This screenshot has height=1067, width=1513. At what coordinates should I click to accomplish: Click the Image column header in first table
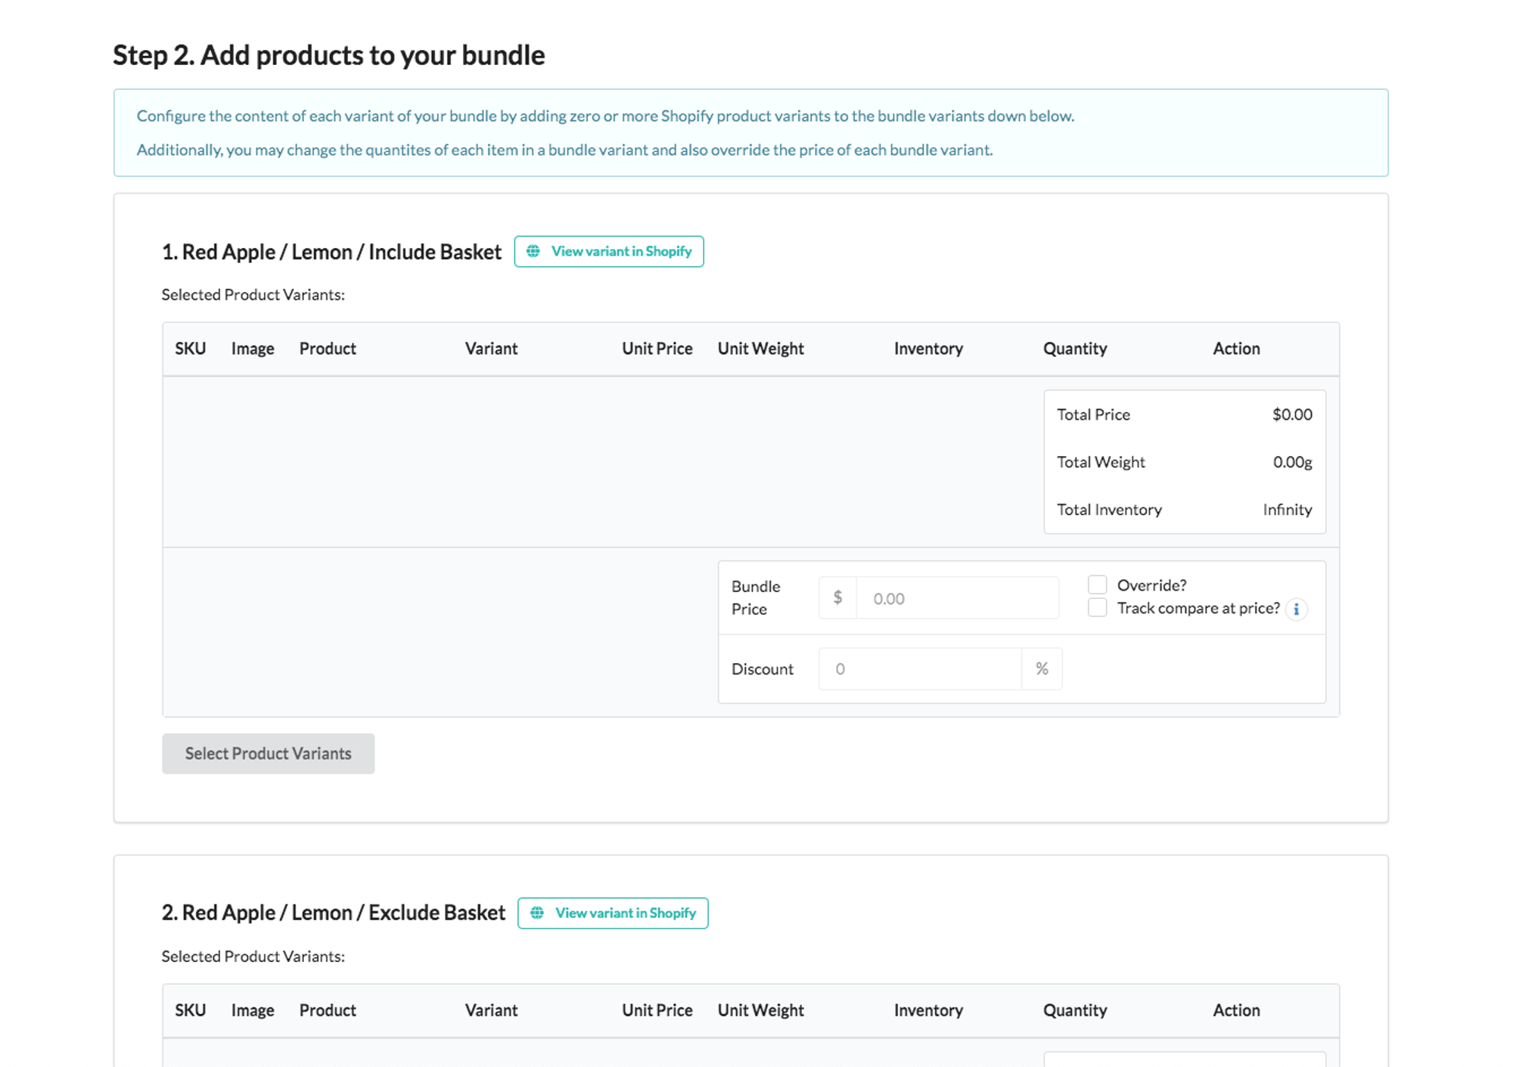253,349
